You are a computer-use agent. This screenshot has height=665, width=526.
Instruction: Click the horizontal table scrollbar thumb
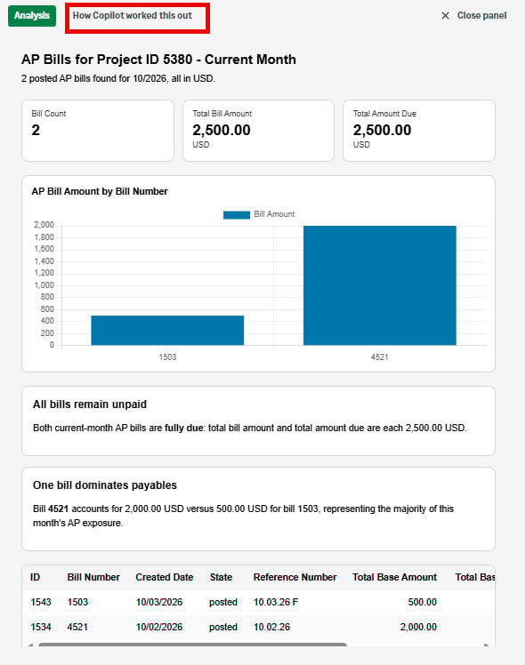pyautogui.click(x=192, y=645)
